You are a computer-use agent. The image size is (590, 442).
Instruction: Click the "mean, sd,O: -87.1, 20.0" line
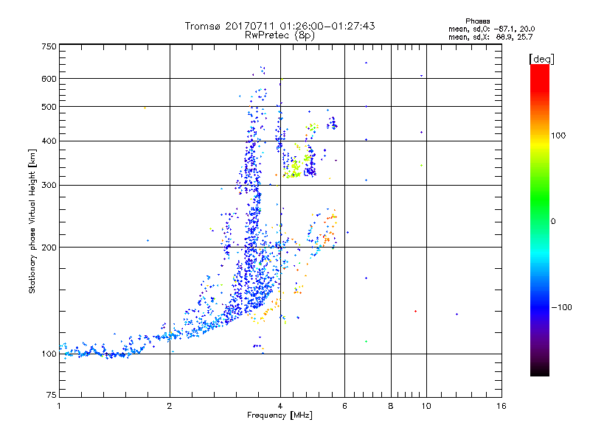pos(491,29)
